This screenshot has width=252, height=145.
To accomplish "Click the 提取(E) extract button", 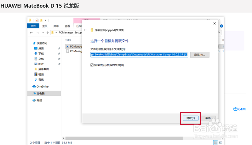I will tap(191, 118).
